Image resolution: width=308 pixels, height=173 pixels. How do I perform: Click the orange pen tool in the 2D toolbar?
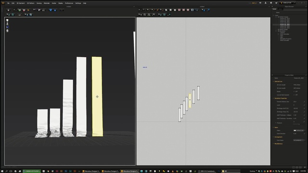tap(157, 10)
